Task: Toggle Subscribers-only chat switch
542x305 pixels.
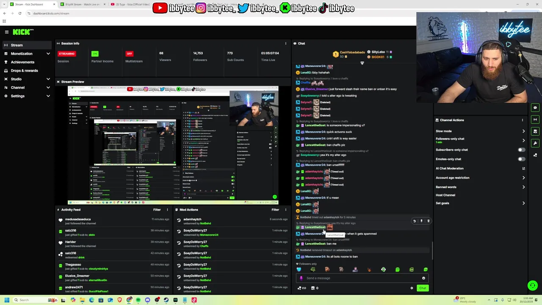Action: coord(522,150)
